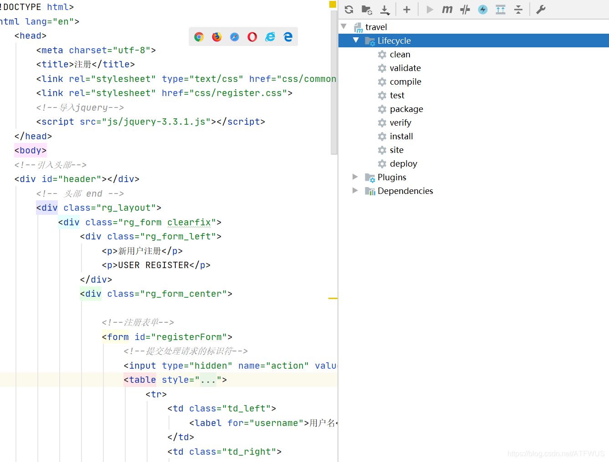Viewport: 609px width, 462px height.
Task: Open Maven settings wrench icon
Action: [x=541, y=10]
